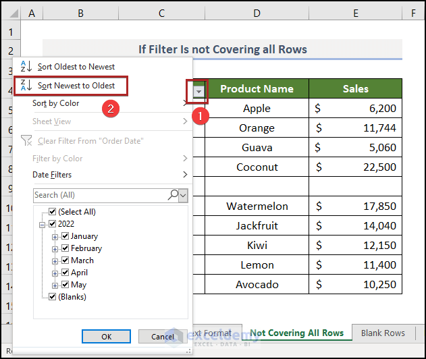Confirm the filter with OK

point(106,337)
